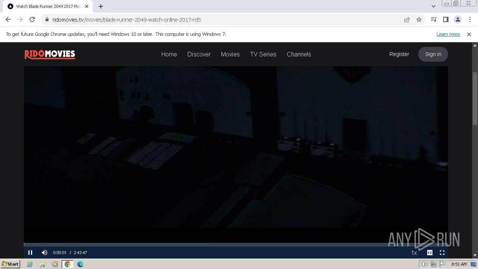The height and width of the screenshot is (269, 478).
Task: Go back to previous page
Action: click(x=8, y=19)
